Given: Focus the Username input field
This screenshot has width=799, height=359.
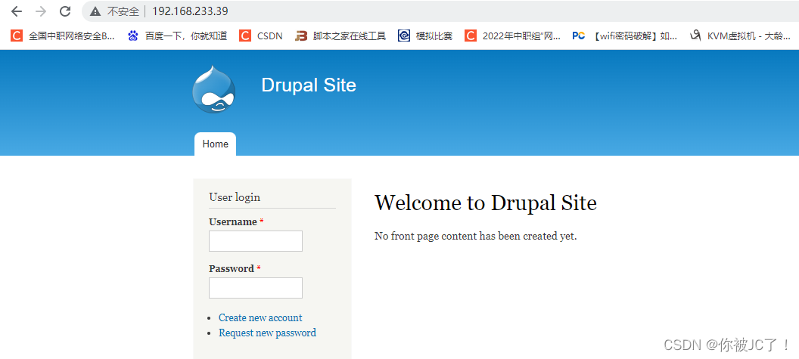Looking at the screenshot, I should pyautogui.click(x=256, y=241).
